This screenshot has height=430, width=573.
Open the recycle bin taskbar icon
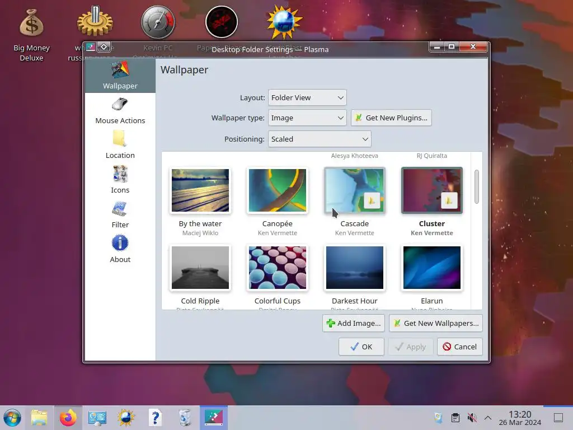tap(185, 418)
